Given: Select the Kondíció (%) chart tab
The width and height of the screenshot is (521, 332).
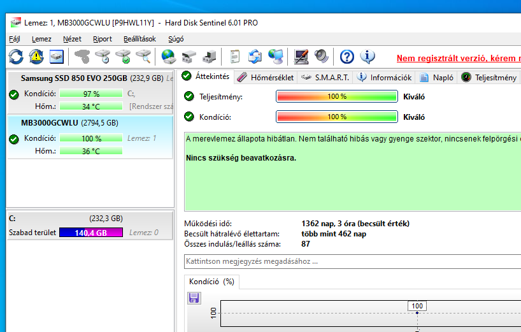Looking at the screenshot, I should [211, 282].
